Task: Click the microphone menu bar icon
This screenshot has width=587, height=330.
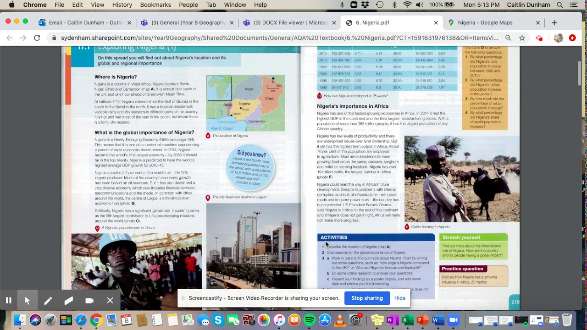Action: click(x=342, y=5)
